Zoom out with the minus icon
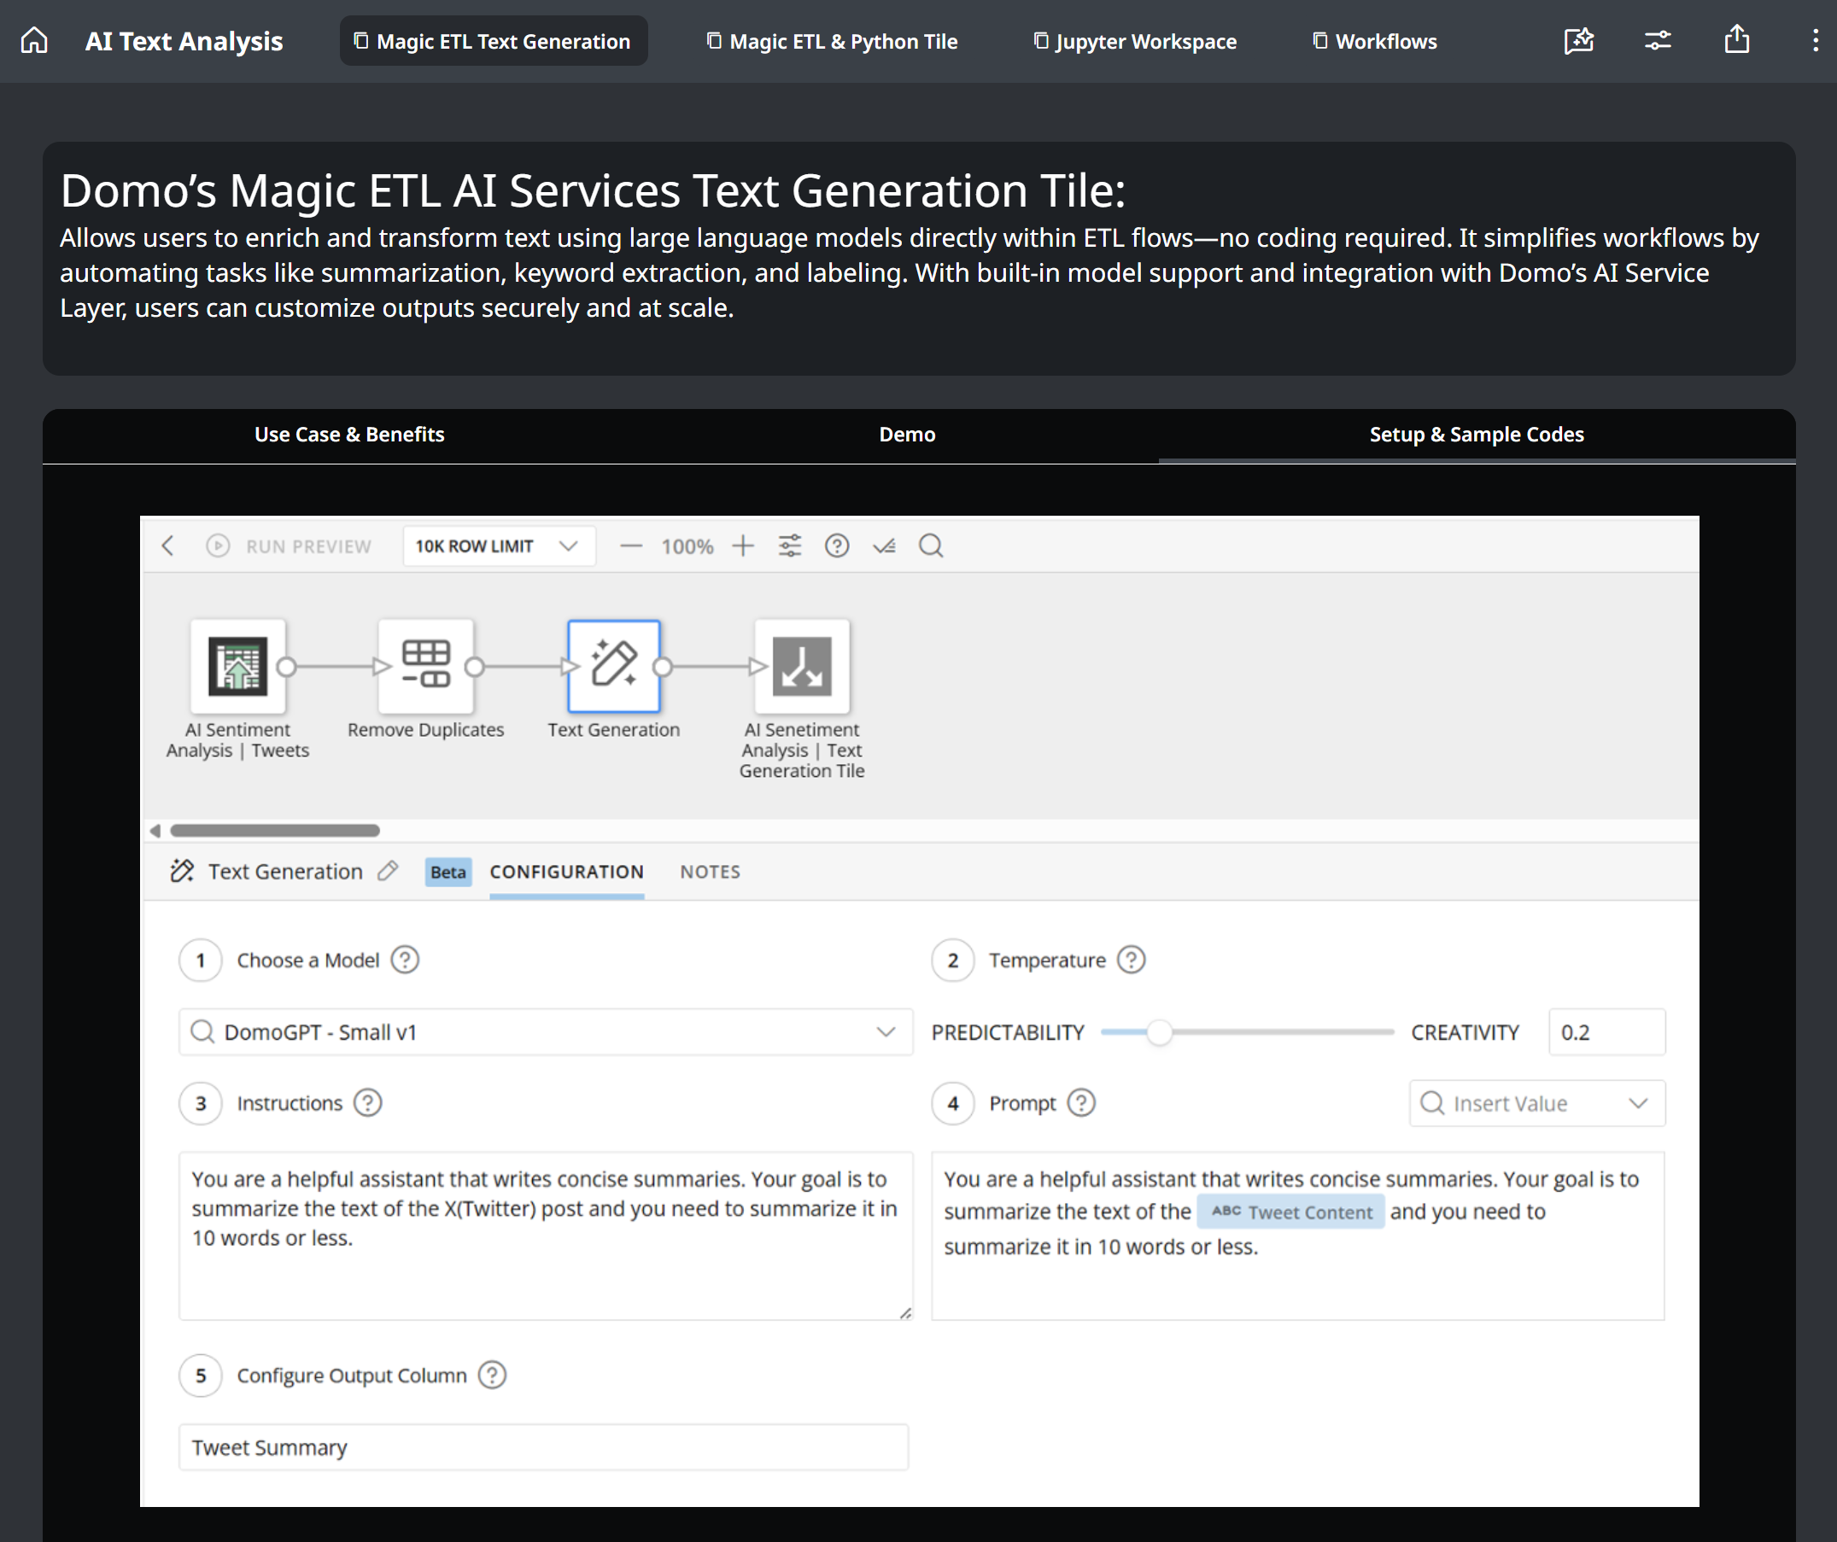This screenshot has width=1837, height=1542. (x=631, y=546)
